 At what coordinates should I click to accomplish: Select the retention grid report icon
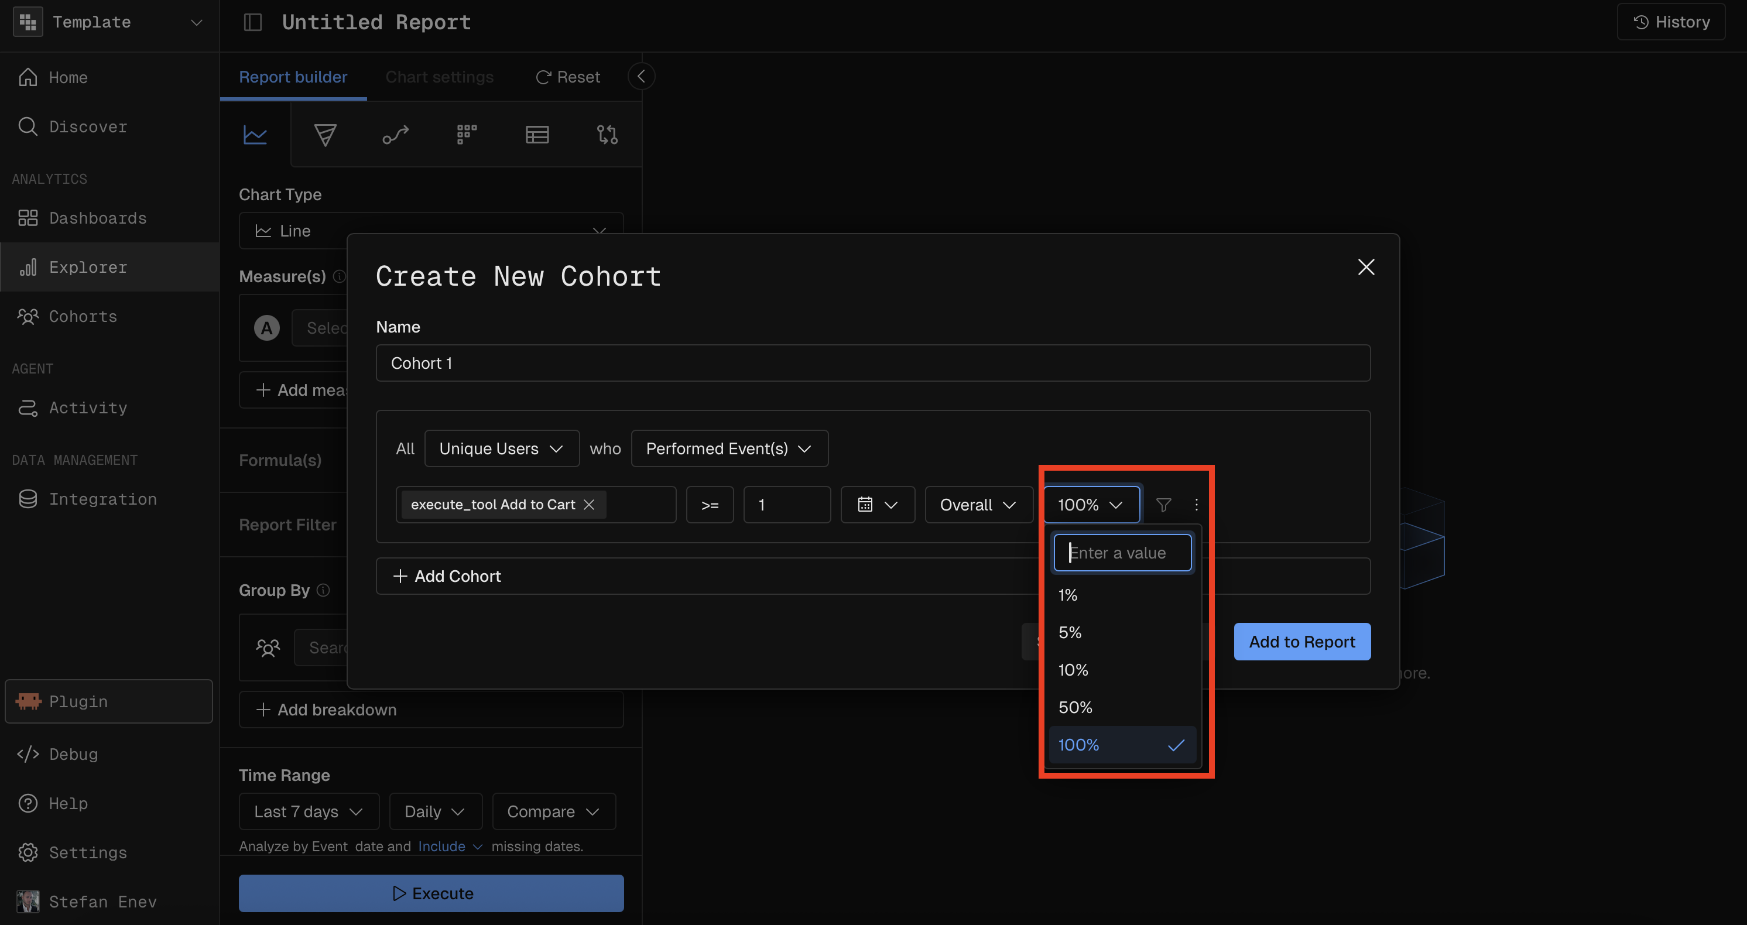tap(467, 134)
